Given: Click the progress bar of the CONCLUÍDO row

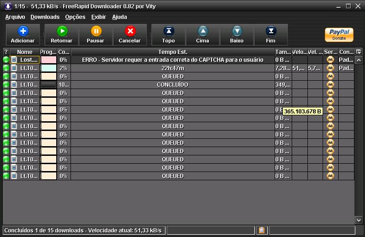Looking at the screenshot, I should (48, 85).
